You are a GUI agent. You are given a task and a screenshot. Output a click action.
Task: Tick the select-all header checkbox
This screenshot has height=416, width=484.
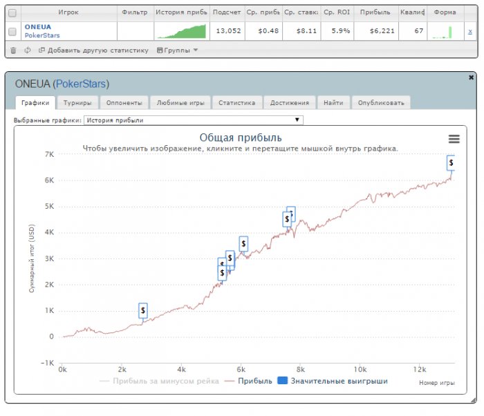(x=12, y=13)
